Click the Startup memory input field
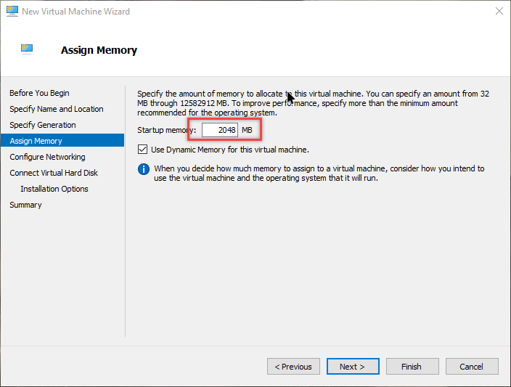 coord(219,130)
